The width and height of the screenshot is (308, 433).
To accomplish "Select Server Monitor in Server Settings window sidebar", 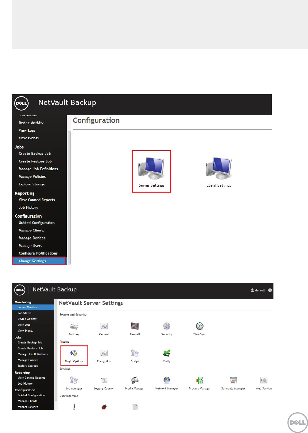I will point(33,307).
